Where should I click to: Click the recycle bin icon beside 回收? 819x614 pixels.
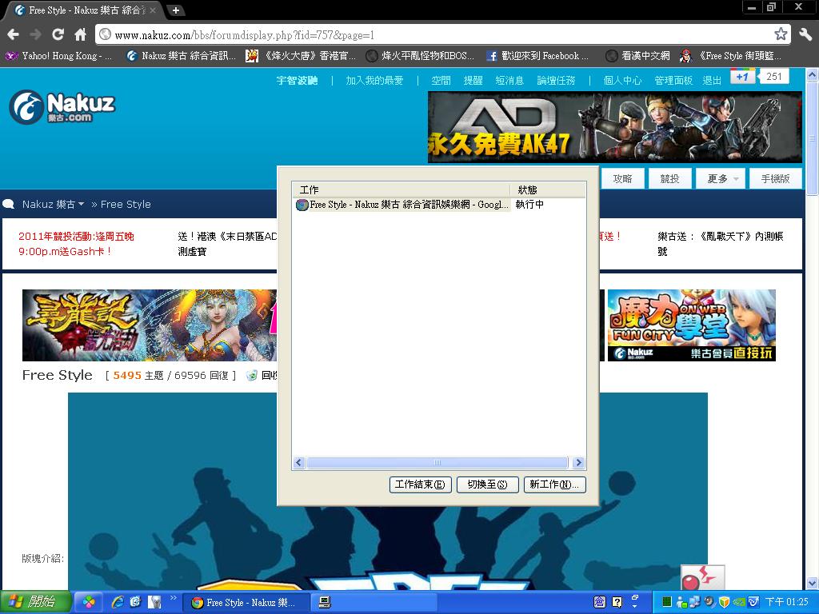pos(252,375)
